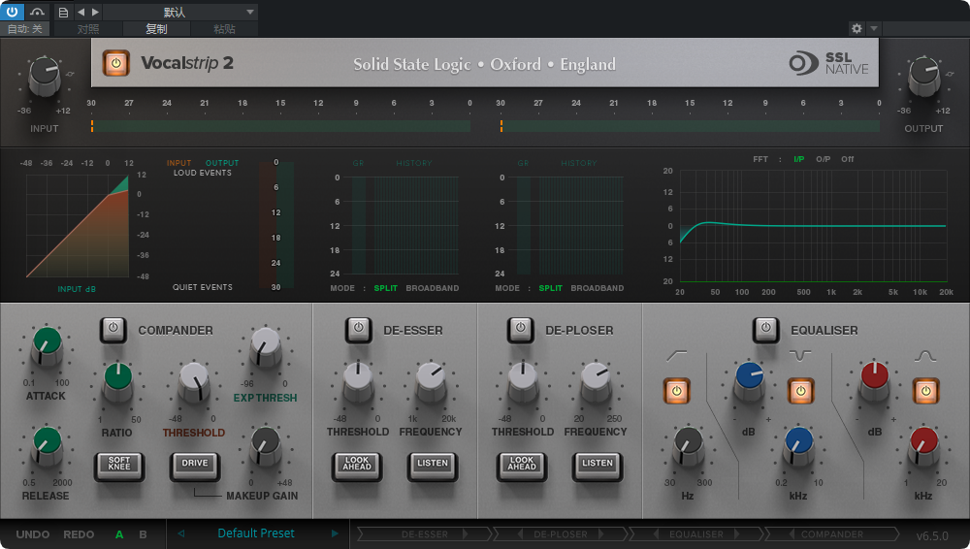This screenshot has width=970, height=549.
Task: Go to previous host preset arrow
Action: (x=81, y=12)
